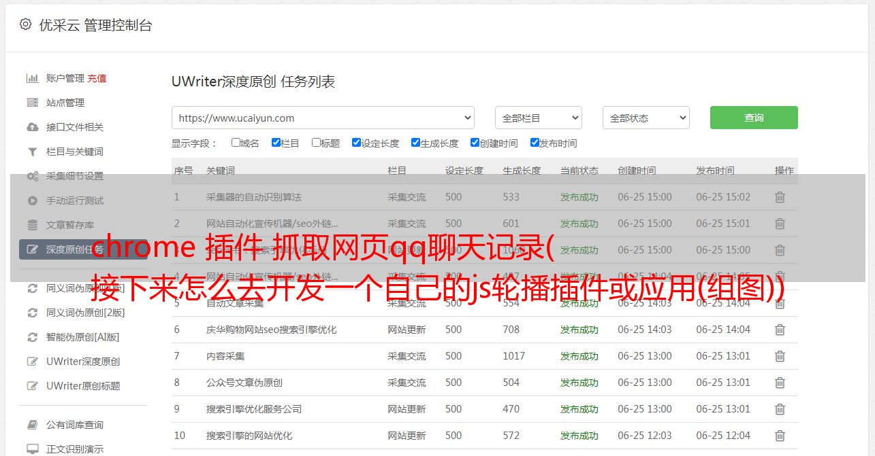The image size is (875, 456).
Task: Click the play circle icon for 手动运行测试
Action: coord(32,200)
